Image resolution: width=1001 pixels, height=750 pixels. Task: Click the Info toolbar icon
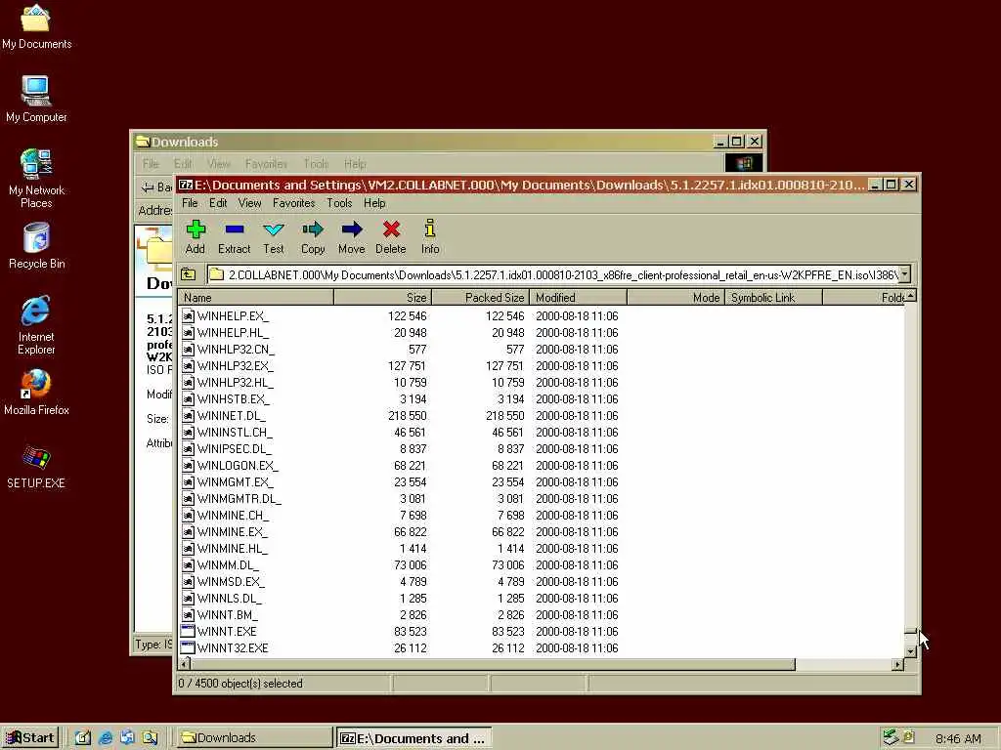click(x=430, y=229)
